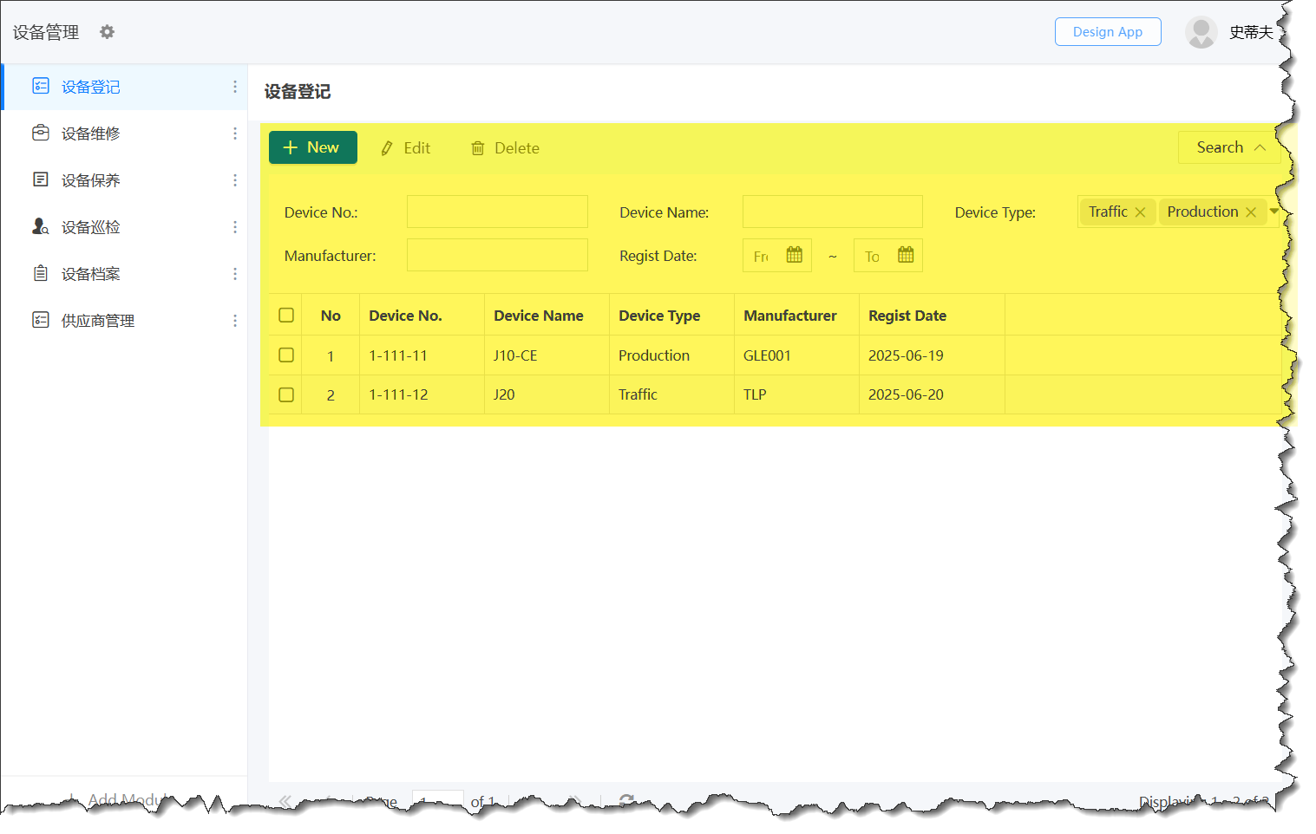The image size is (1316, 834).
Task: Open the three-dot menu for 设备登记
Action: pos(234,87)
